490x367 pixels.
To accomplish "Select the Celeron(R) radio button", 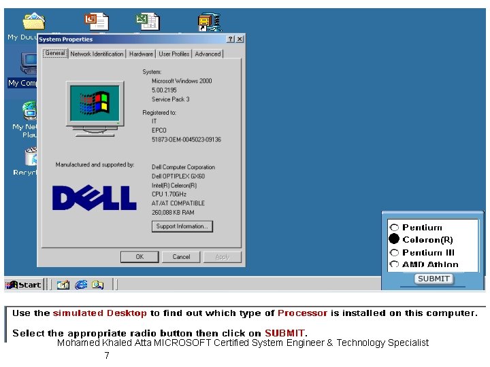I will (394, 239).
